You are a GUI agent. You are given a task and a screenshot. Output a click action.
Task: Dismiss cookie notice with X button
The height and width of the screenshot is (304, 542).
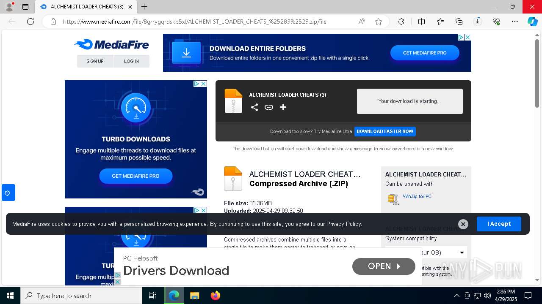pyautogui.click(x=463, y=224)
